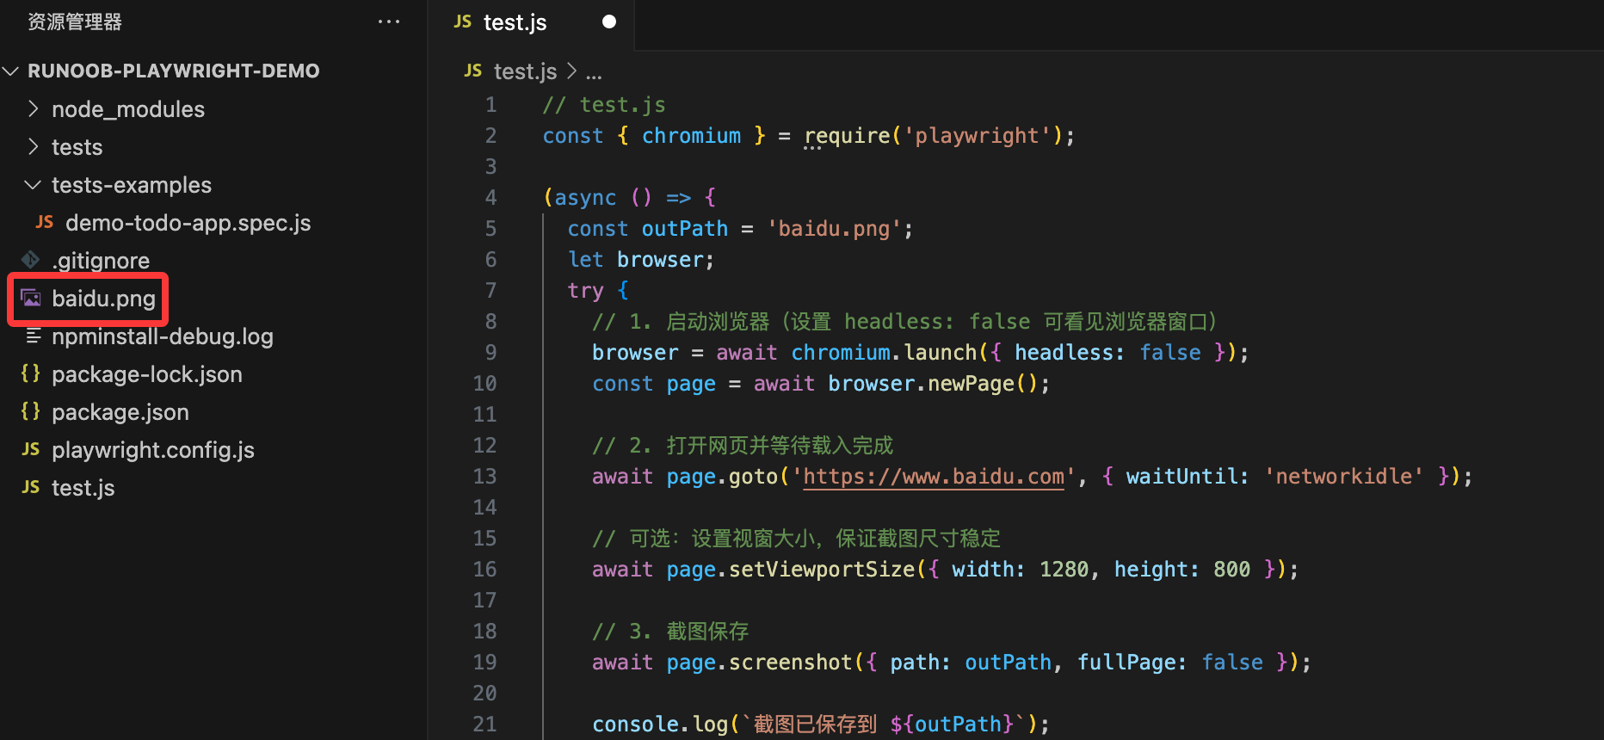This screenshot has height=740, width=1604.
Task: Switch to the test.js editor tab
Action: pyautogui.click(x=515, y=22)
